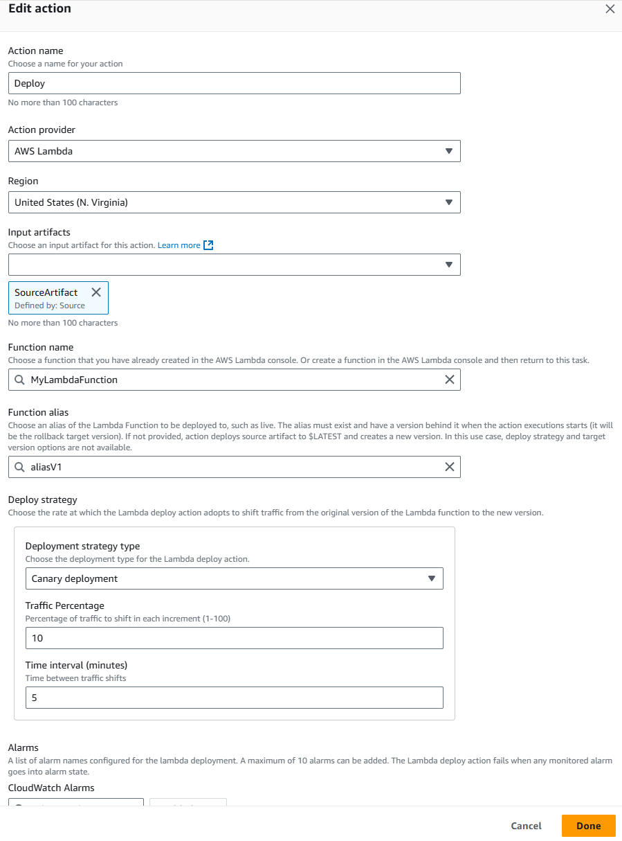This screenshot has height=841, width=622.
Task: Click the search icon in Function alias field
Action: coord(19,467)
